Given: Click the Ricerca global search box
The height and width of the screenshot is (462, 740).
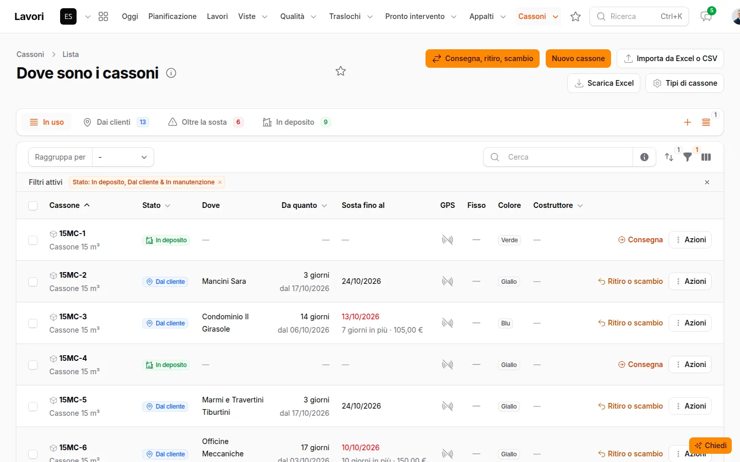Looking at the screenshot, I should click(x=639, y=16).
